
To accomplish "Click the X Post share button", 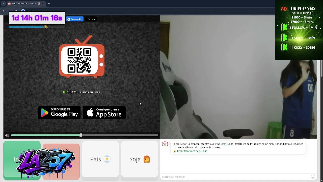I will point(91,19).
